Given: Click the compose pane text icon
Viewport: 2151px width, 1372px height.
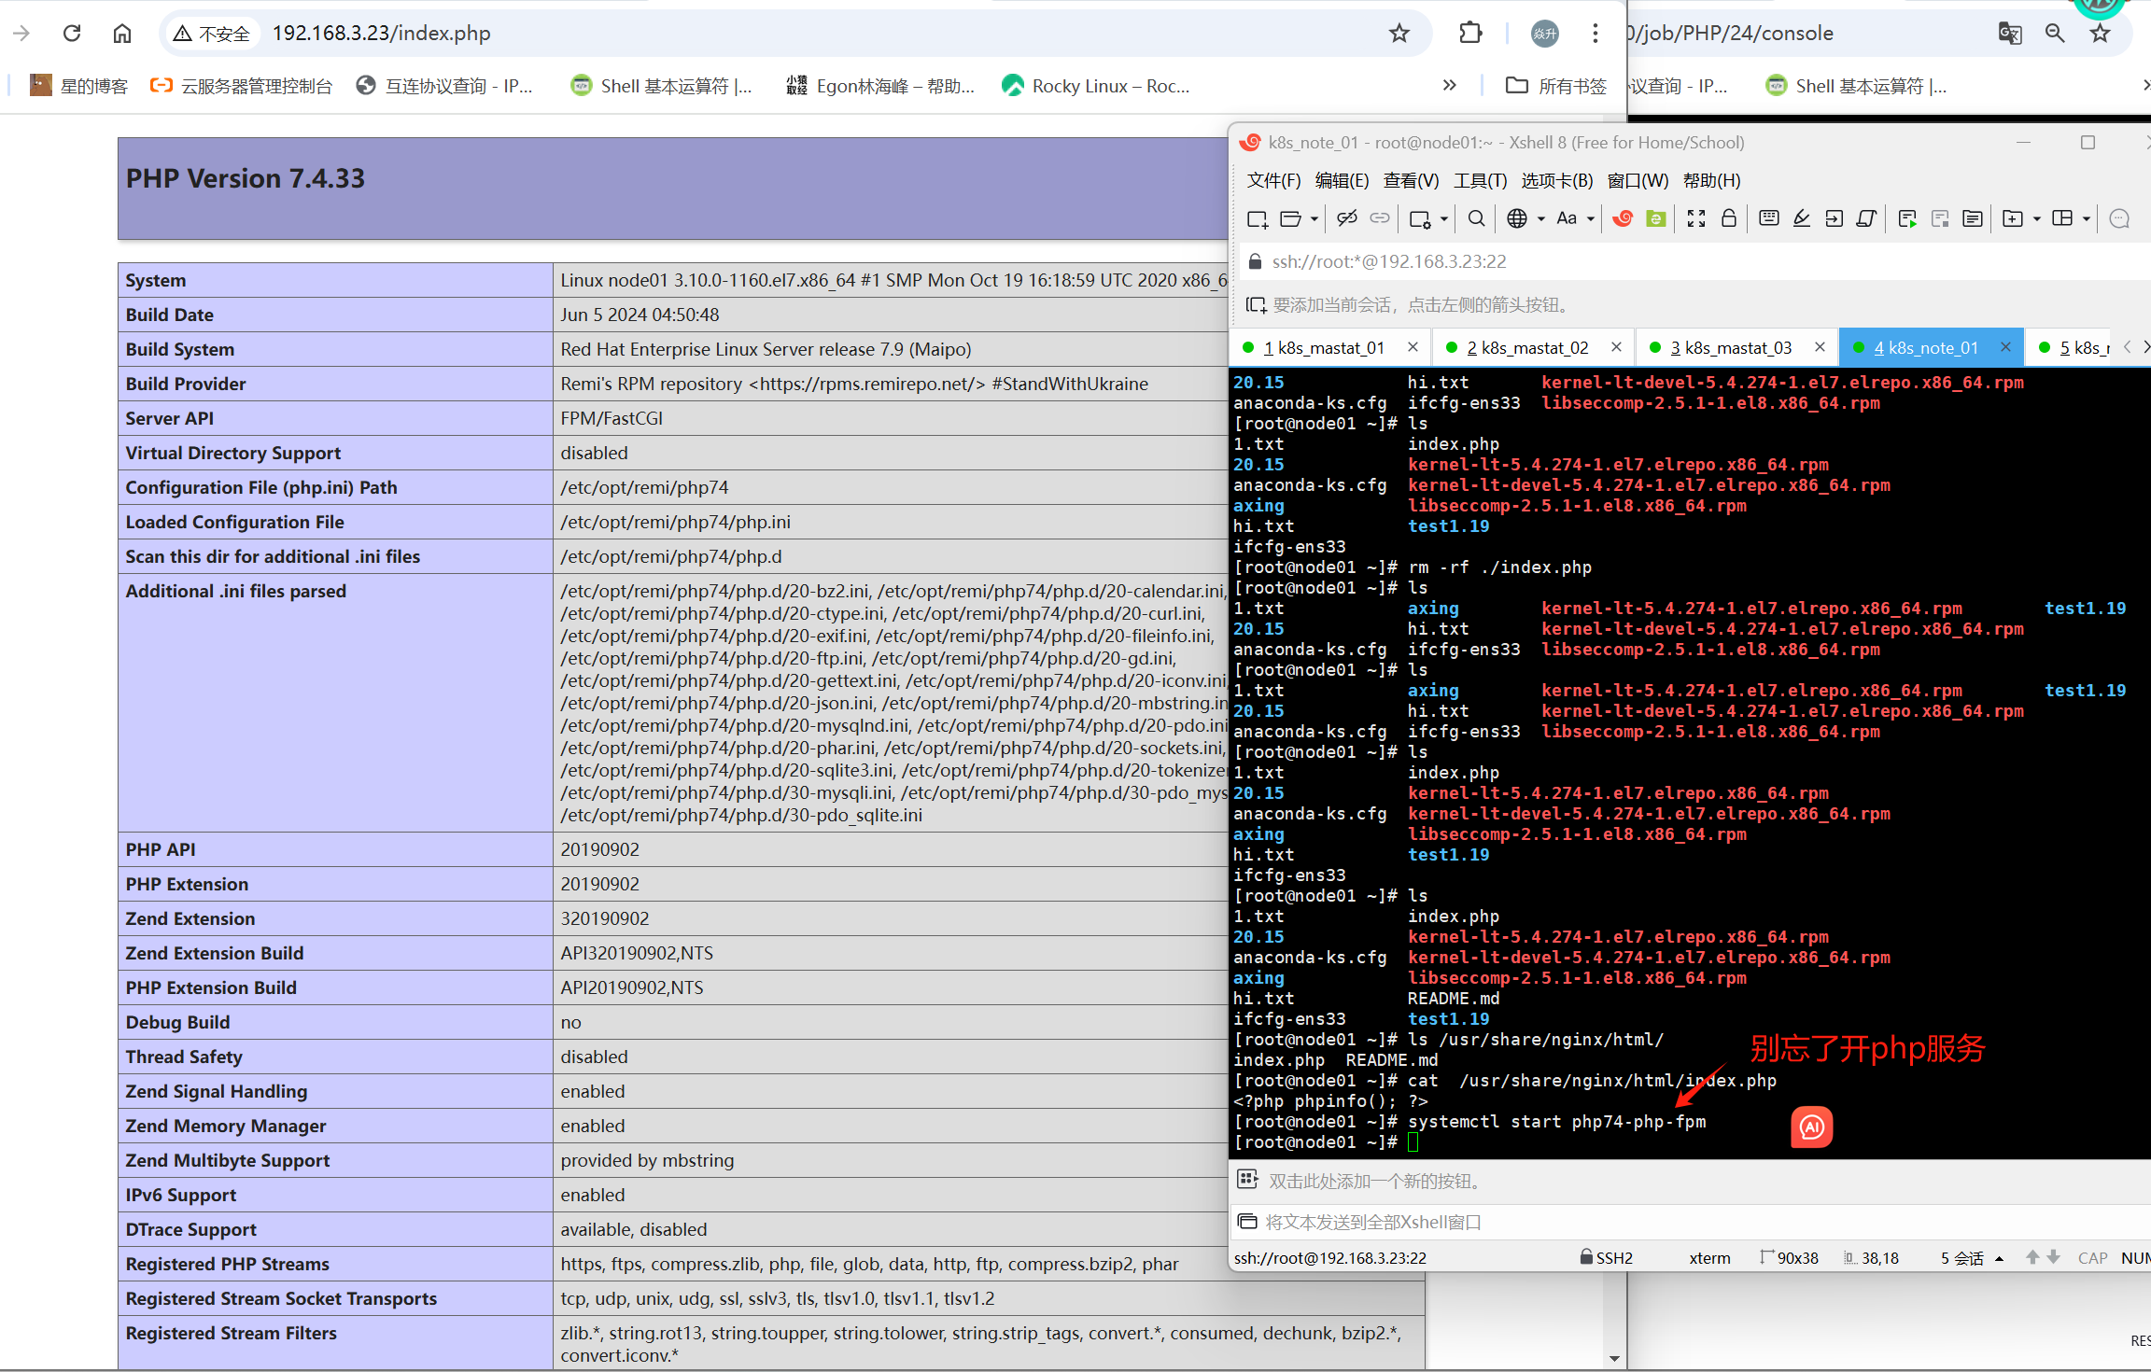Looking at the screenshot, I should tap(1973, 218).
